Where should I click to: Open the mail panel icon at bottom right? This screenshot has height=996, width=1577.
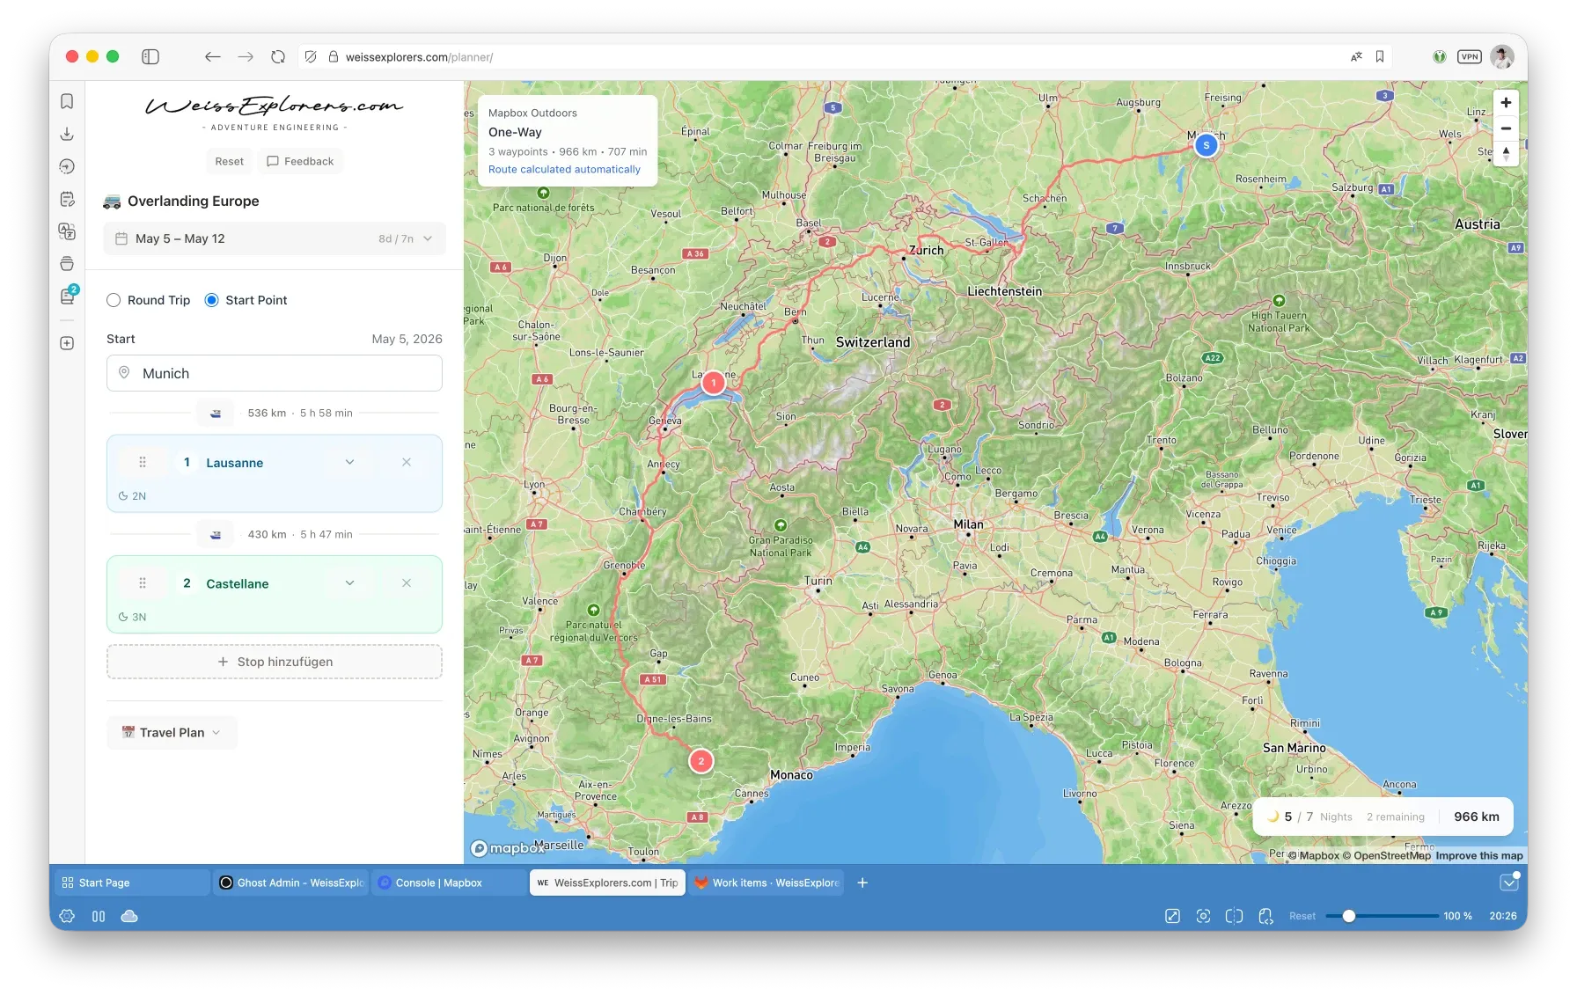pos(1509,882)
